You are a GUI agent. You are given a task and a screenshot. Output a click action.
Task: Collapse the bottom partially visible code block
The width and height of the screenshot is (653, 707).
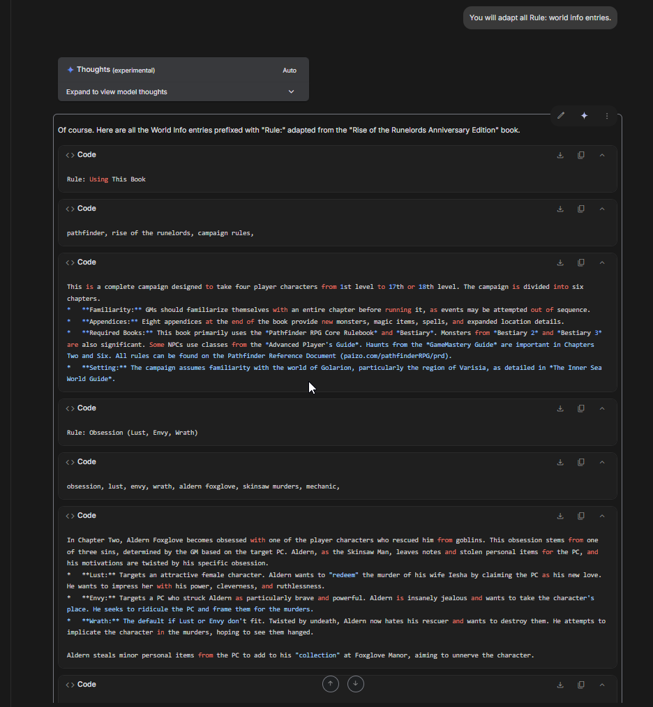(601, 685)
